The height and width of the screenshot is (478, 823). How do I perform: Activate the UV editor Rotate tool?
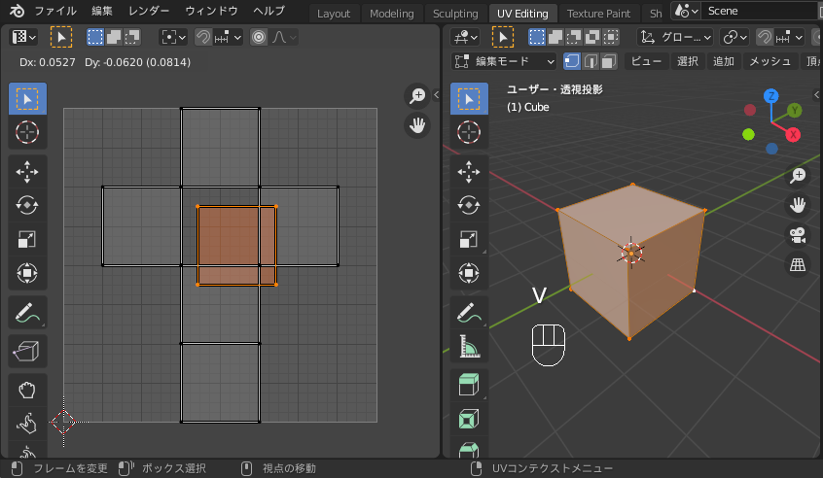(x=27, y=205)
